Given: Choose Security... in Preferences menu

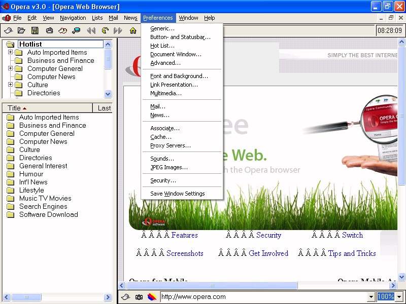Looking at the screenshot, I should [182, 180].
